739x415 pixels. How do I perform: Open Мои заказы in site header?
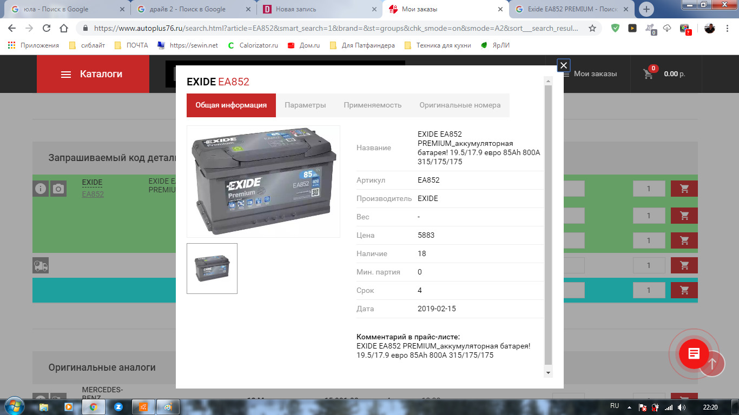[595, 74]
